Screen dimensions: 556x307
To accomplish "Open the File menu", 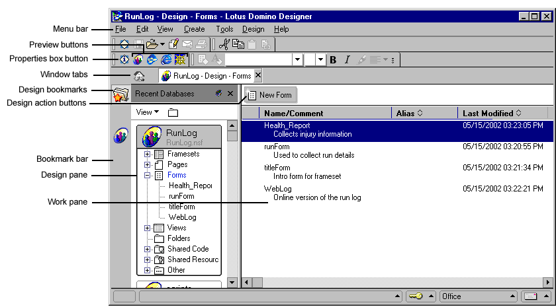I will [120, 29].
